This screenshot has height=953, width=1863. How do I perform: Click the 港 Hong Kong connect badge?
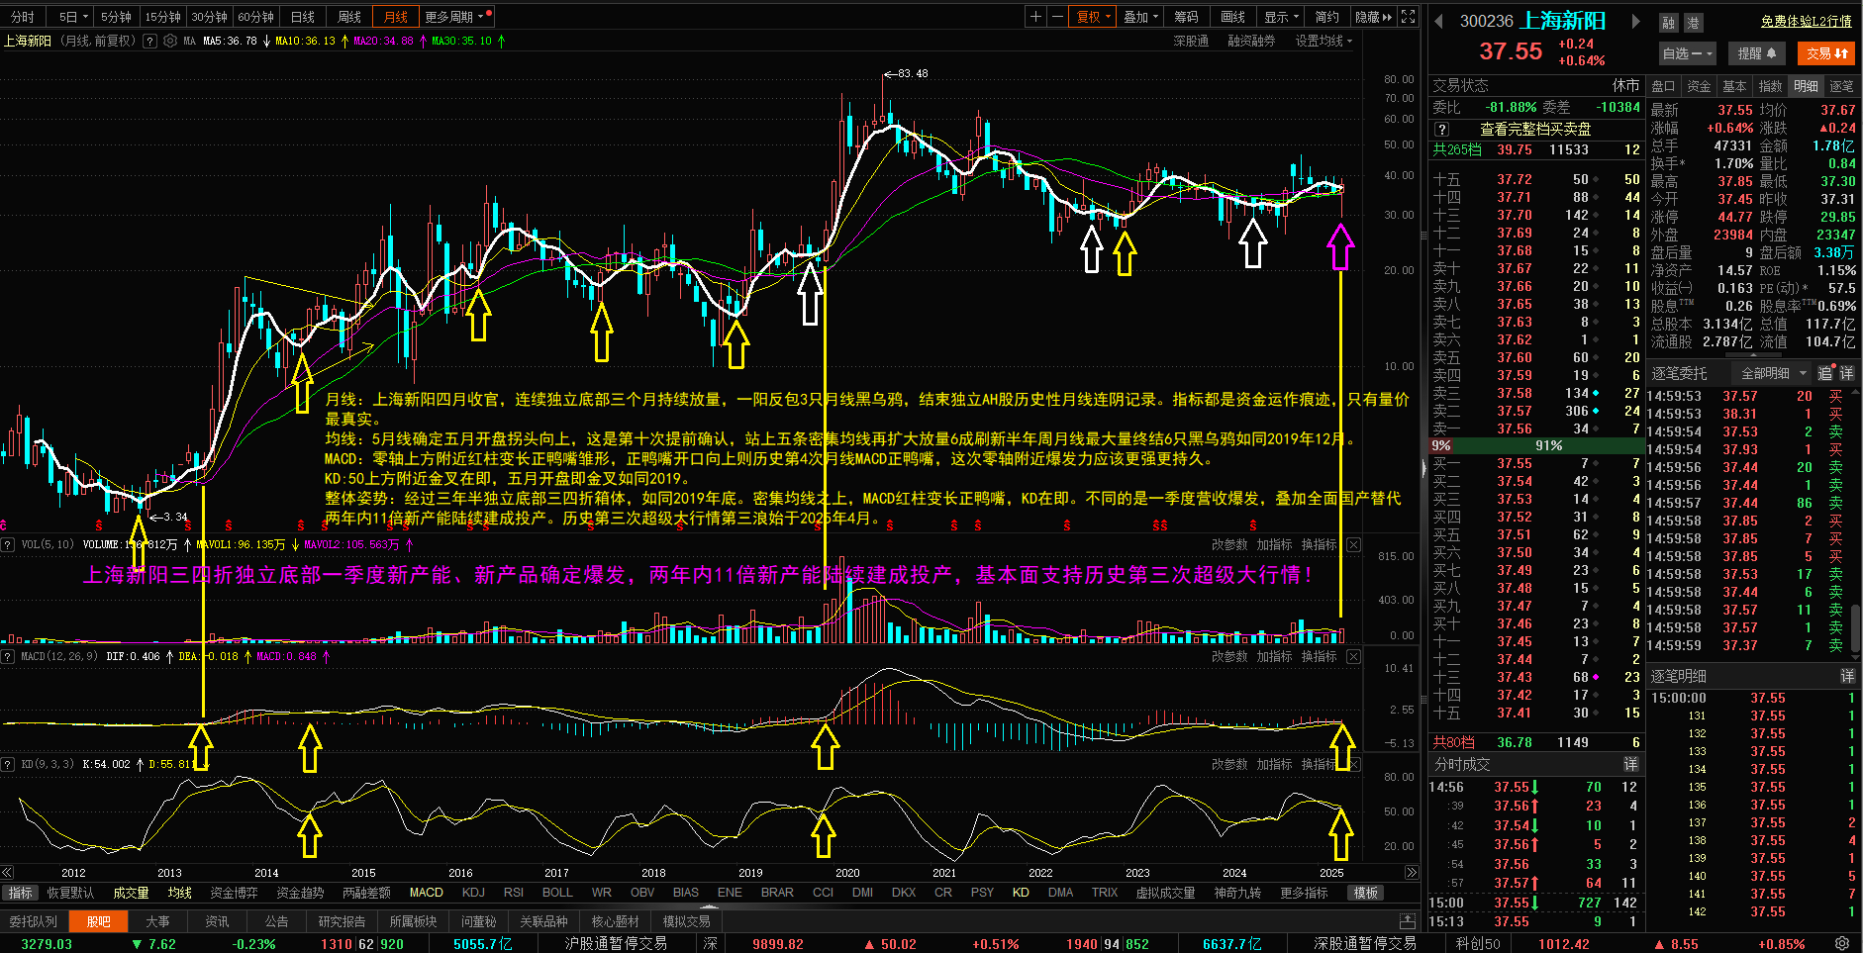1692,23
